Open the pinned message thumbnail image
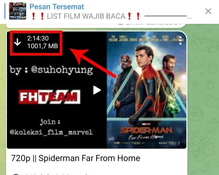The image size is (219, 175). coord(18,11)
